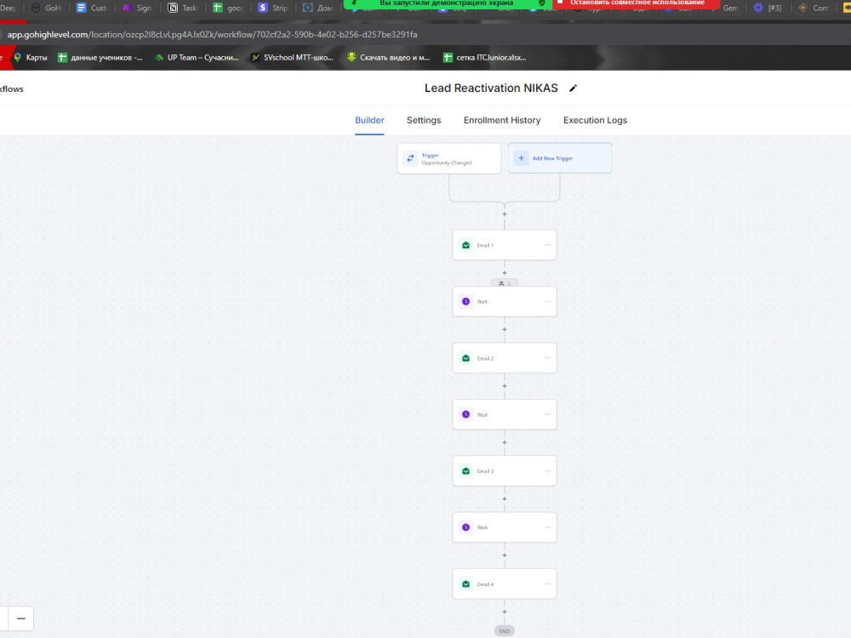Screen dimensions: 851x638
Task: Open three-dots menu on Email 4
Action: [547, 584]
